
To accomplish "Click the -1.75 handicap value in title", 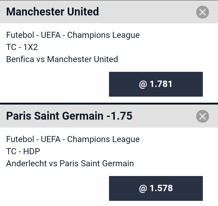I will [x=119, y=116].
